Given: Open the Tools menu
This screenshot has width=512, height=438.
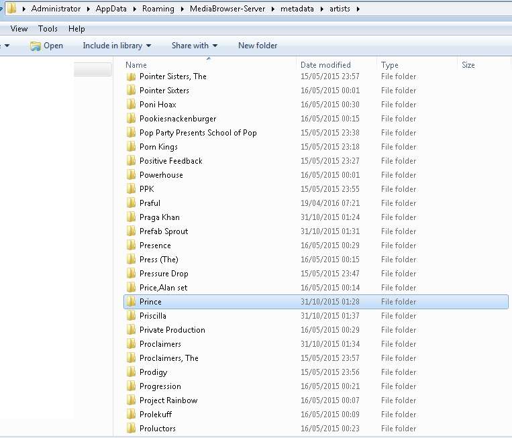Looking at the screenshot, I should click(x=48, y=29).
